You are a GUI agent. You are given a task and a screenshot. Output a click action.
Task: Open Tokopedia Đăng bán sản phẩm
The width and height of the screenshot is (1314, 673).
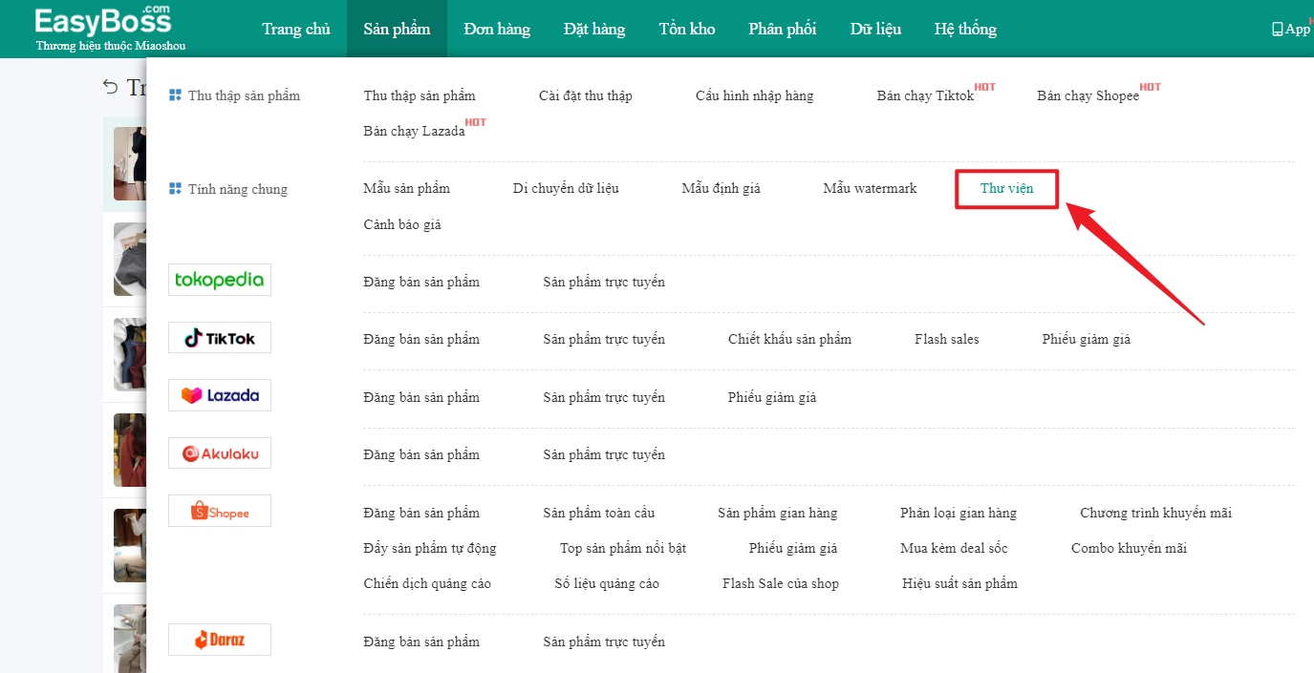(421, 282)
